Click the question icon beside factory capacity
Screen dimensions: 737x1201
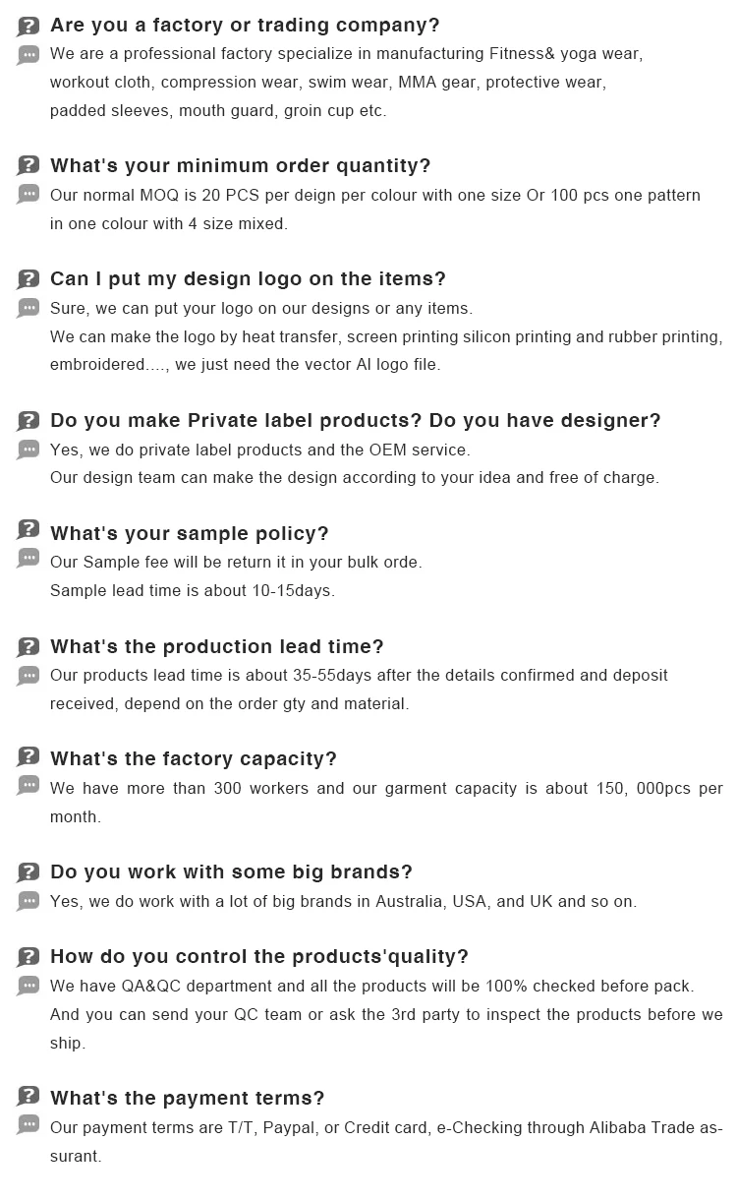click(28, 758)
